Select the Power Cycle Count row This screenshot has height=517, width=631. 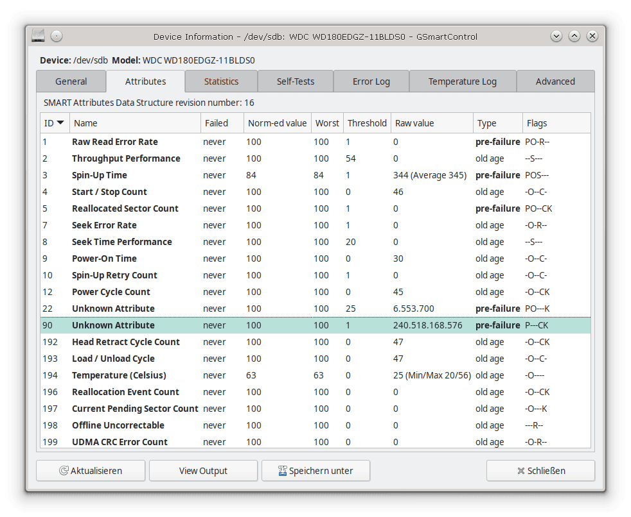click(315, 292)
